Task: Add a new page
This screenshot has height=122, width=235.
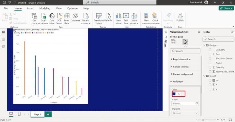Action: 48,115
